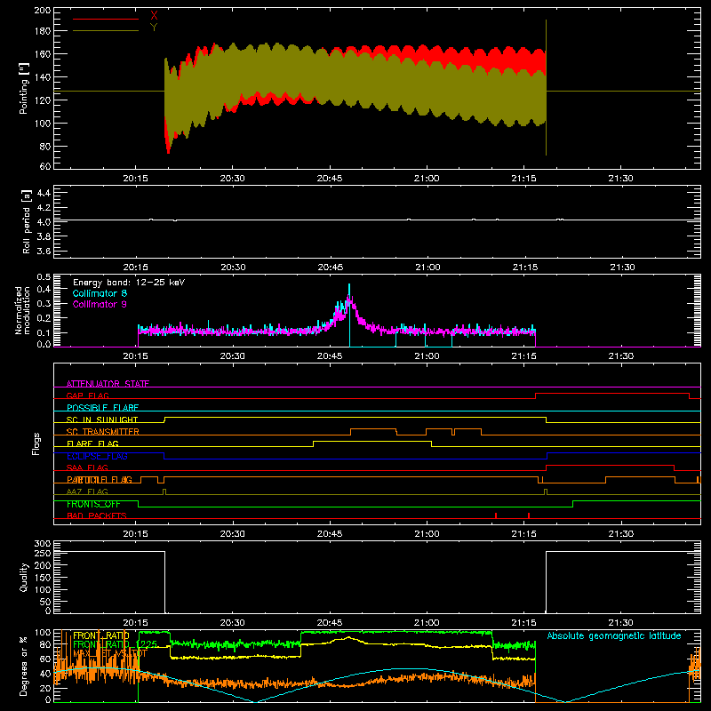Click the magenta Collimator 9 legend entry

[x=100, y=304]
